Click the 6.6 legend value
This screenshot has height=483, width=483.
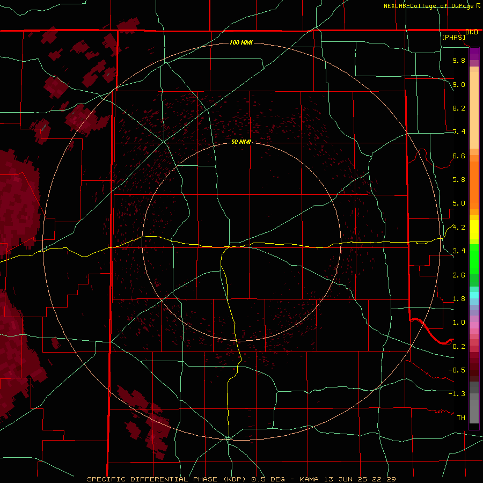click(x=459, y=156)
